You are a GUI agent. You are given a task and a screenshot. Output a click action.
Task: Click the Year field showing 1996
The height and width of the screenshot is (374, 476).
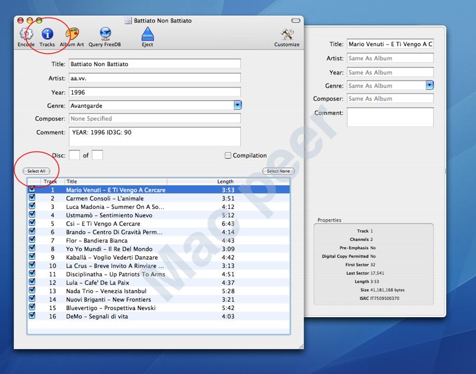[x=155, y=92]
